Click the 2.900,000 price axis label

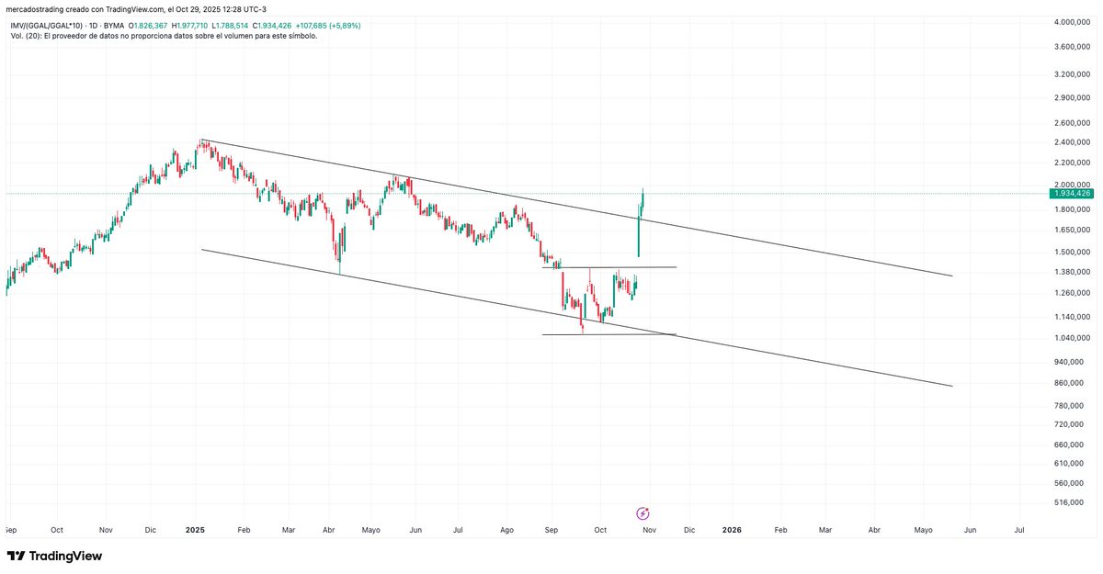[x=1073, y=97]
